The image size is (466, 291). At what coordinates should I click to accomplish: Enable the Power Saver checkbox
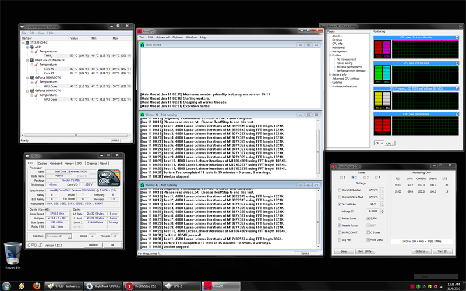(340, 219)
